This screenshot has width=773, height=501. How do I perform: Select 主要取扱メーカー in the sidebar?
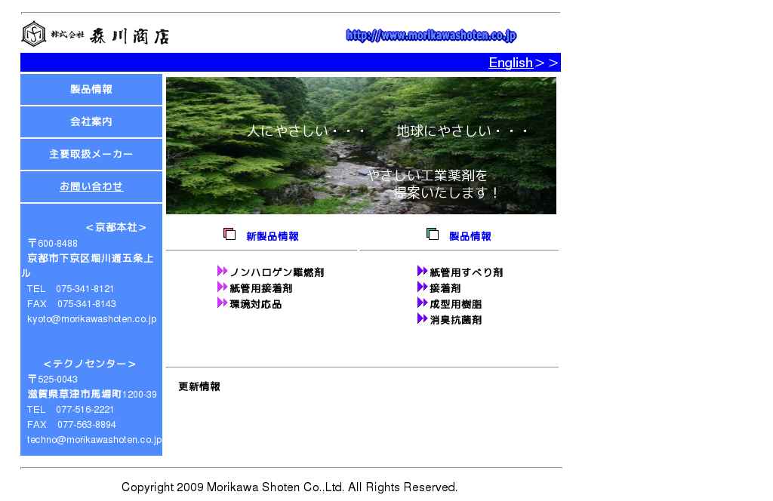(x=91, y=155)
